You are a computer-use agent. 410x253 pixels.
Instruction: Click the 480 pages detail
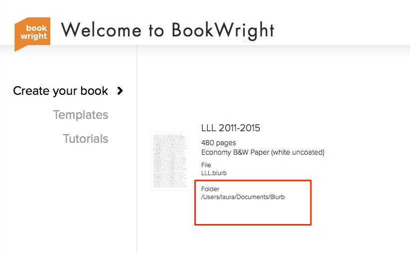pyautogui.click(x=219, y=143)
